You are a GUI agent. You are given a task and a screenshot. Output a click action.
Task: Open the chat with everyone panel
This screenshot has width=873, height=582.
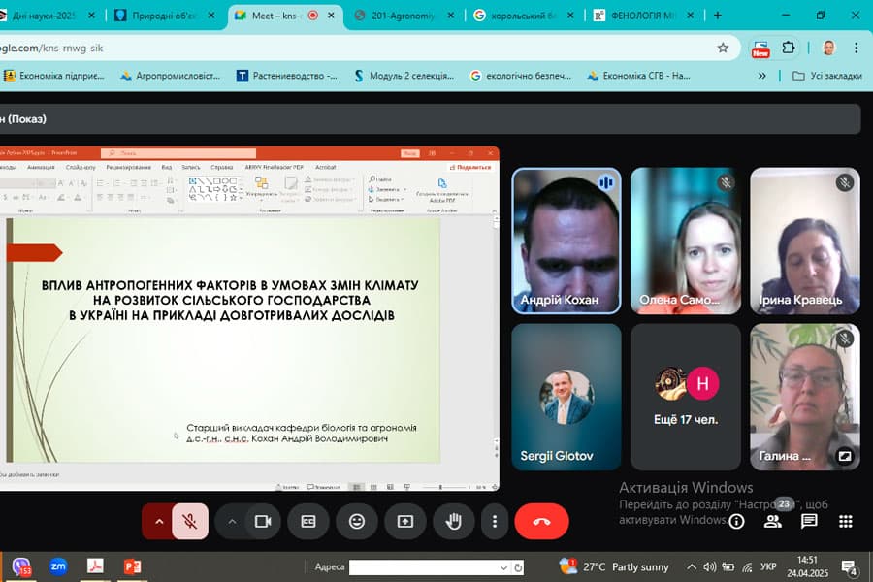809,521
